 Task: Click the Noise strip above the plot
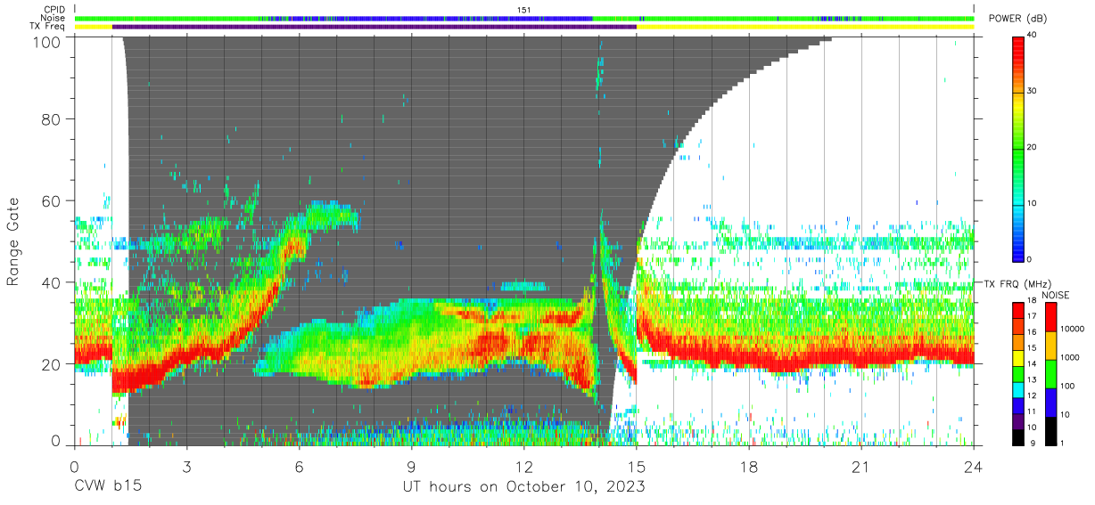[524, 18]
